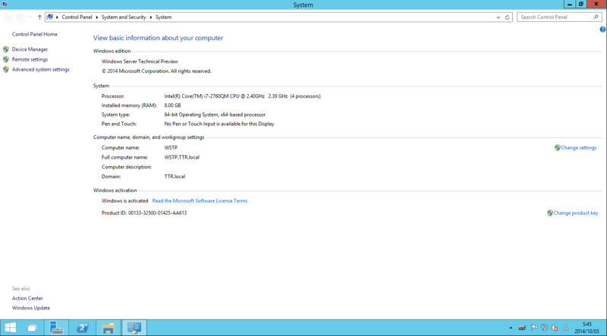Click the Back navigation arrow

[8, 17]
